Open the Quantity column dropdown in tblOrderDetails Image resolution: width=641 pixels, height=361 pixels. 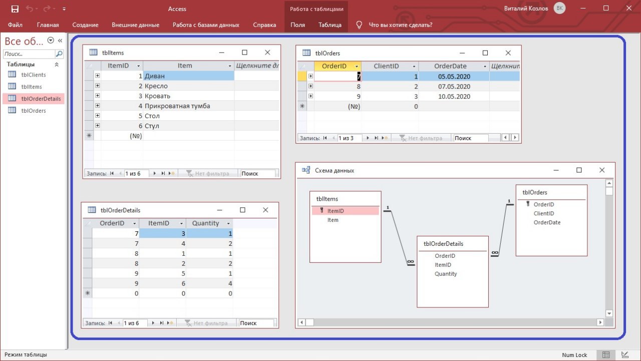pyautogui.click(x=228, y=223)
